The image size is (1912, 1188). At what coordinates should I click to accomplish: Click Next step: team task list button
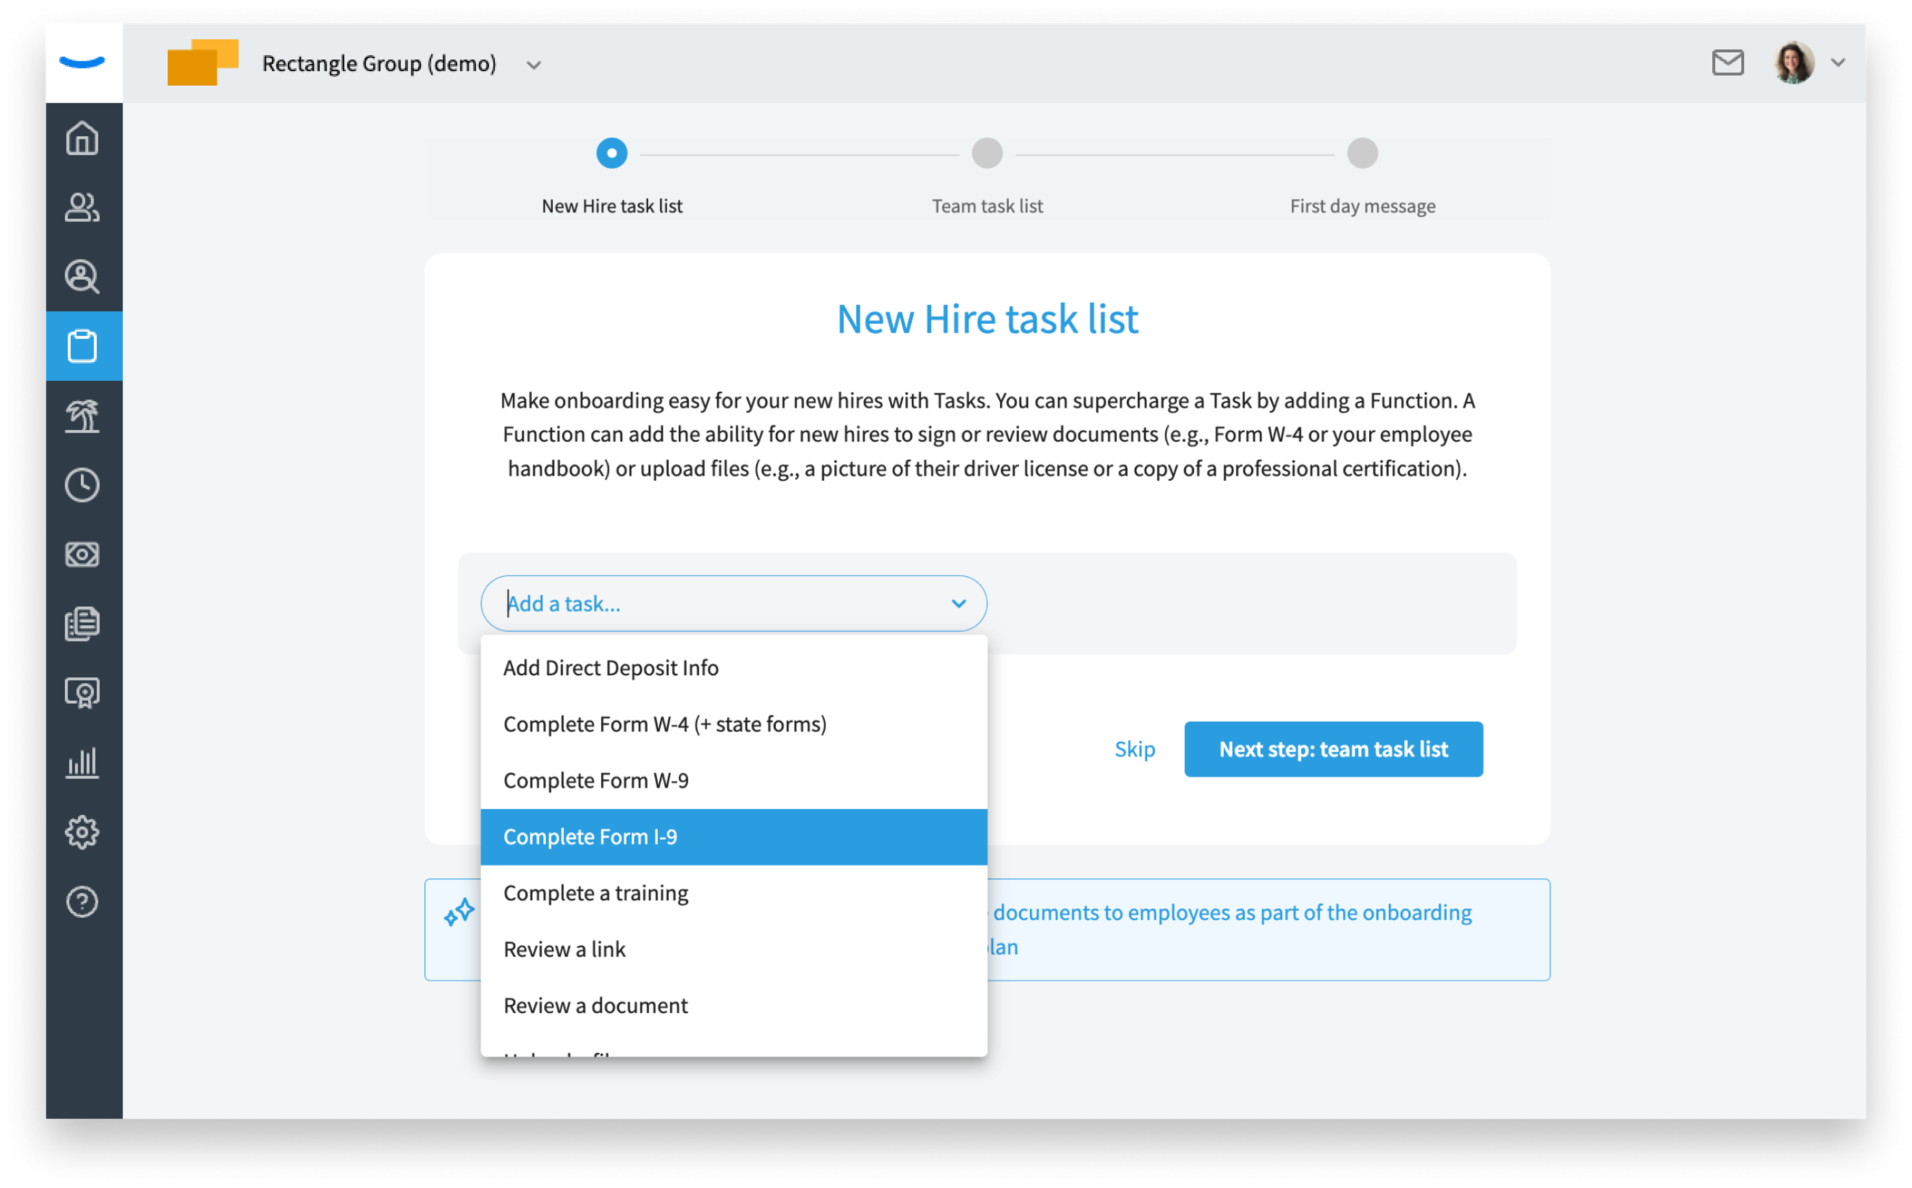[x=1333, y=749]
